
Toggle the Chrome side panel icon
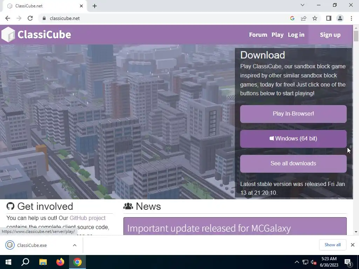329,18
